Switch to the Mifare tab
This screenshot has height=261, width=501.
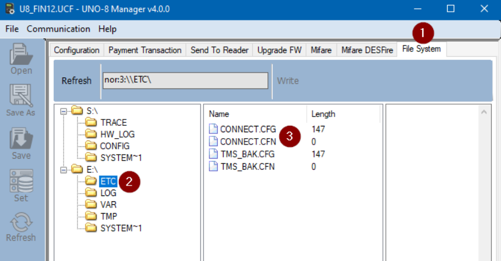click(321, 50)
